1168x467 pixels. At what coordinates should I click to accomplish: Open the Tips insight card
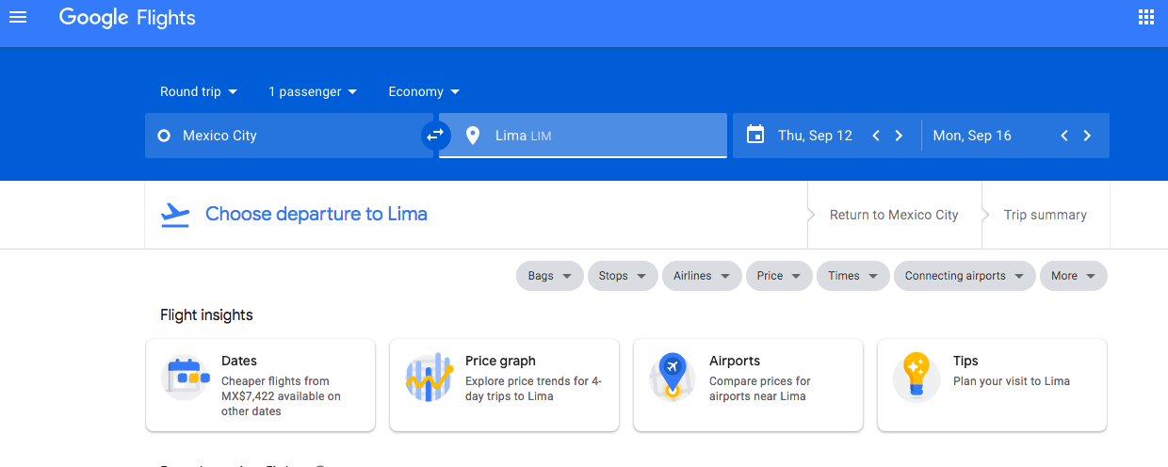pos(992,385)
